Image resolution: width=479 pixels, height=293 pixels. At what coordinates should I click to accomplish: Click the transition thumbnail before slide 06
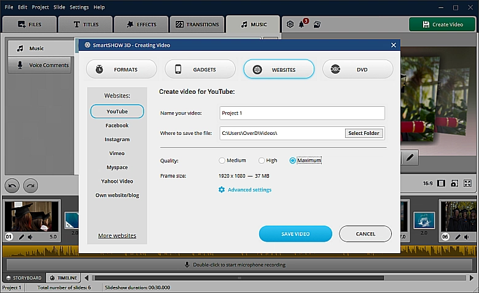[x=424, y=220]
